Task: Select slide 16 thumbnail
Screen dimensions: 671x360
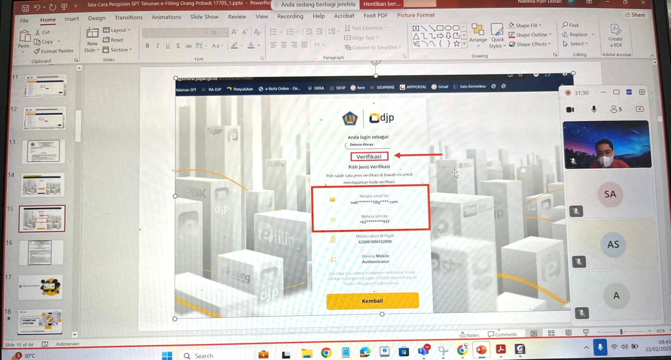Action: (42, 252)
